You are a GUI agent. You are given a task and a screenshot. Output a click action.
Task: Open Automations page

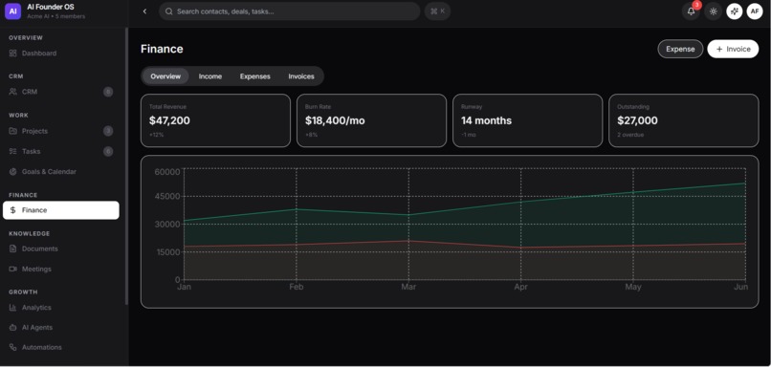61,347
